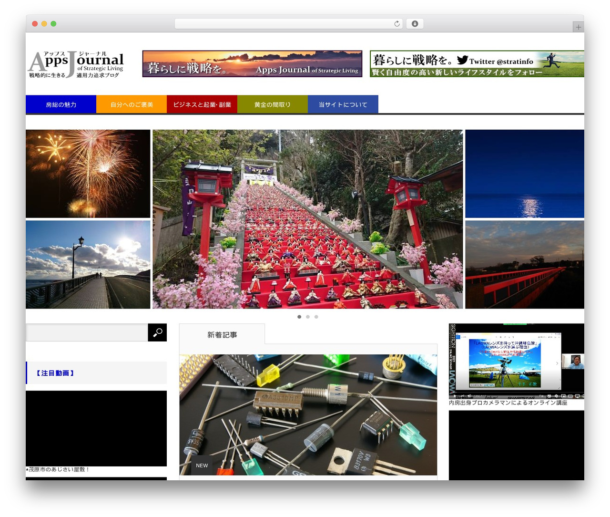
Task: Click the sunset 暮らしに戦略を Apps Journal banner
Action: (x=252, y=64)
